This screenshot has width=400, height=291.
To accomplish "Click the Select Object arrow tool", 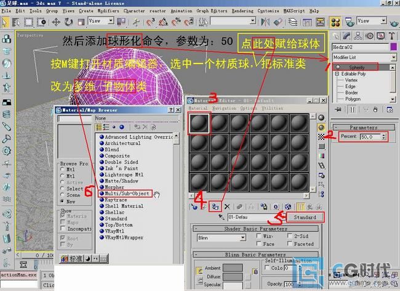I will tap(4, 22).
